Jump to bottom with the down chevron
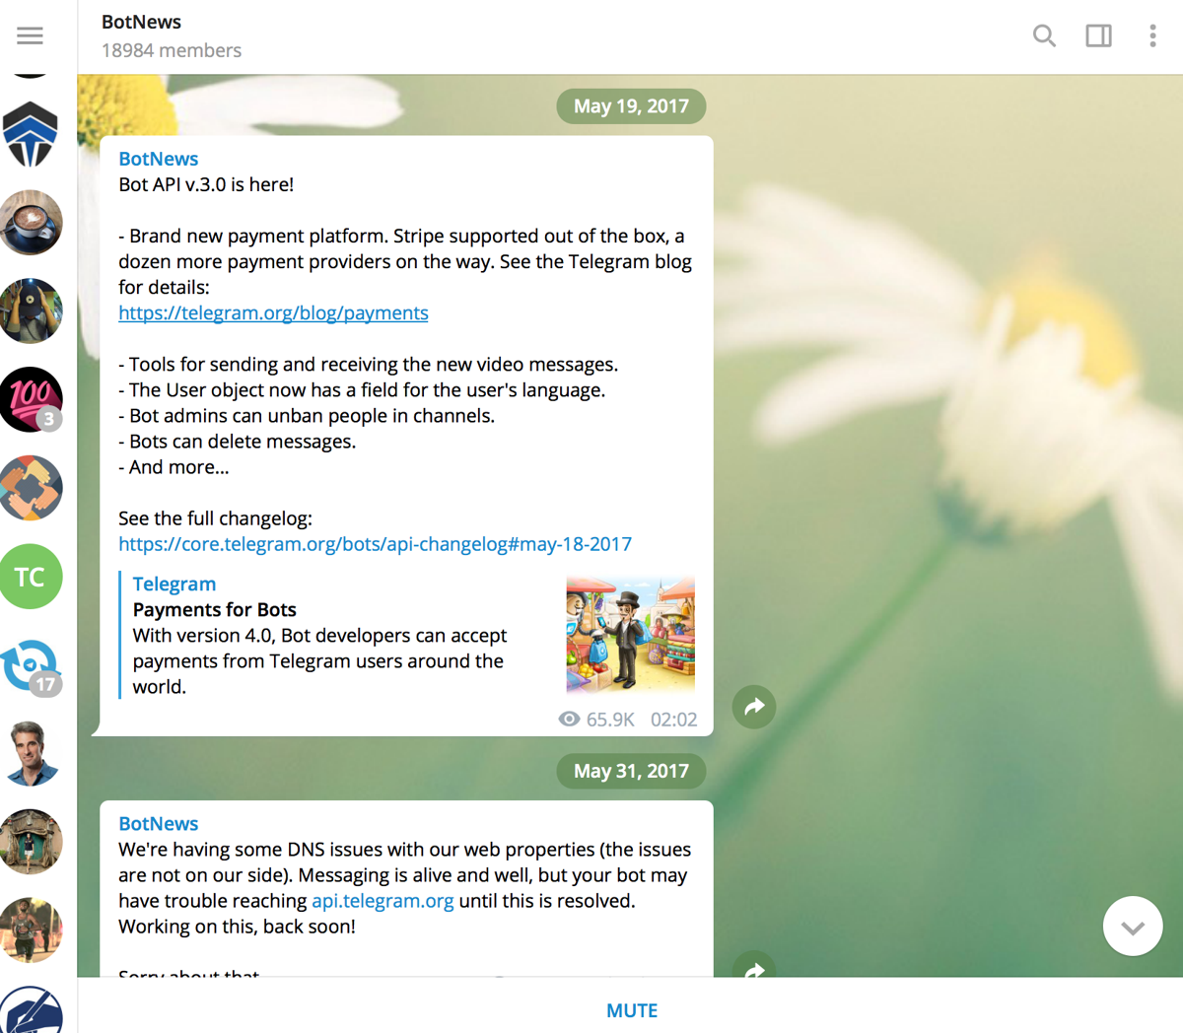 click(x=1133, y=927)
